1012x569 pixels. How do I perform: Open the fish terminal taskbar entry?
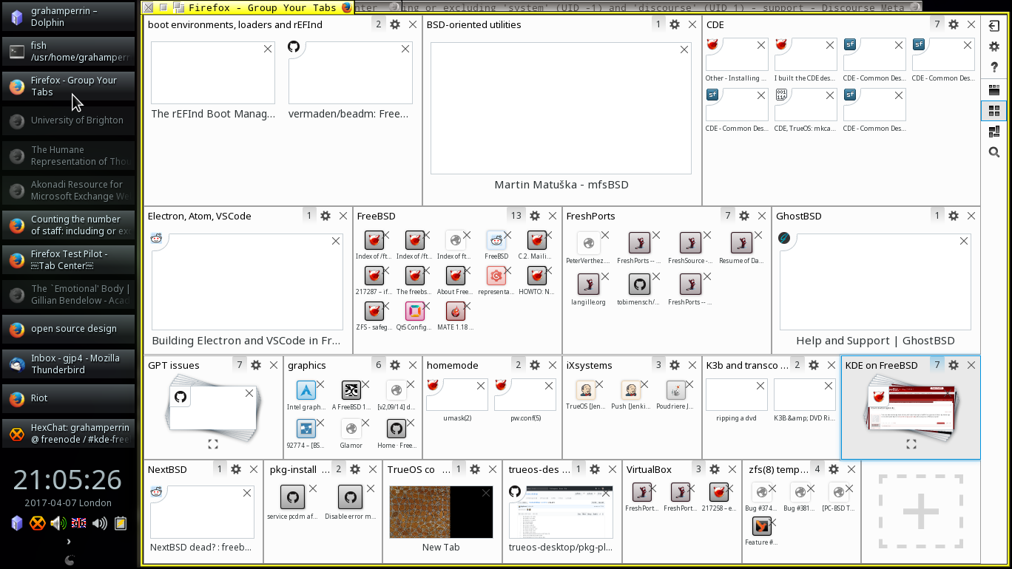[x=70, y=51]
